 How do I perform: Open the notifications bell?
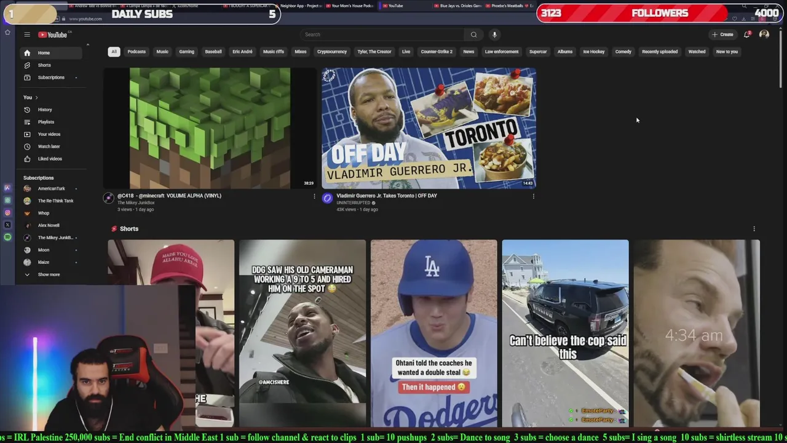pyautogui.click(x=747, y=34)
